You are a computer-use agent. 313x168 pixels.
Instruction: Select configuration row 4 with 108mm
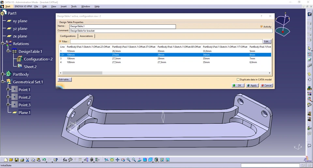(x=165, y=62)
